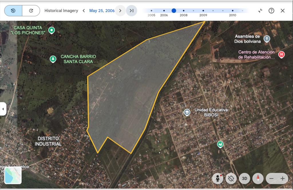
Task: Open the minimap thumbnail
Action: point(13,175)
